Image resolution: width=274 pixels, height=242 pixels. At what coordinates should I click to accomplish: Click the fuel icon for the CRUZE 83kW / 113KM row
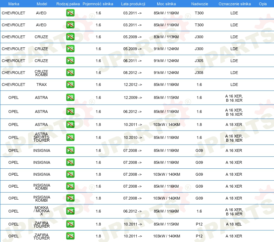(x=70, y=37)
